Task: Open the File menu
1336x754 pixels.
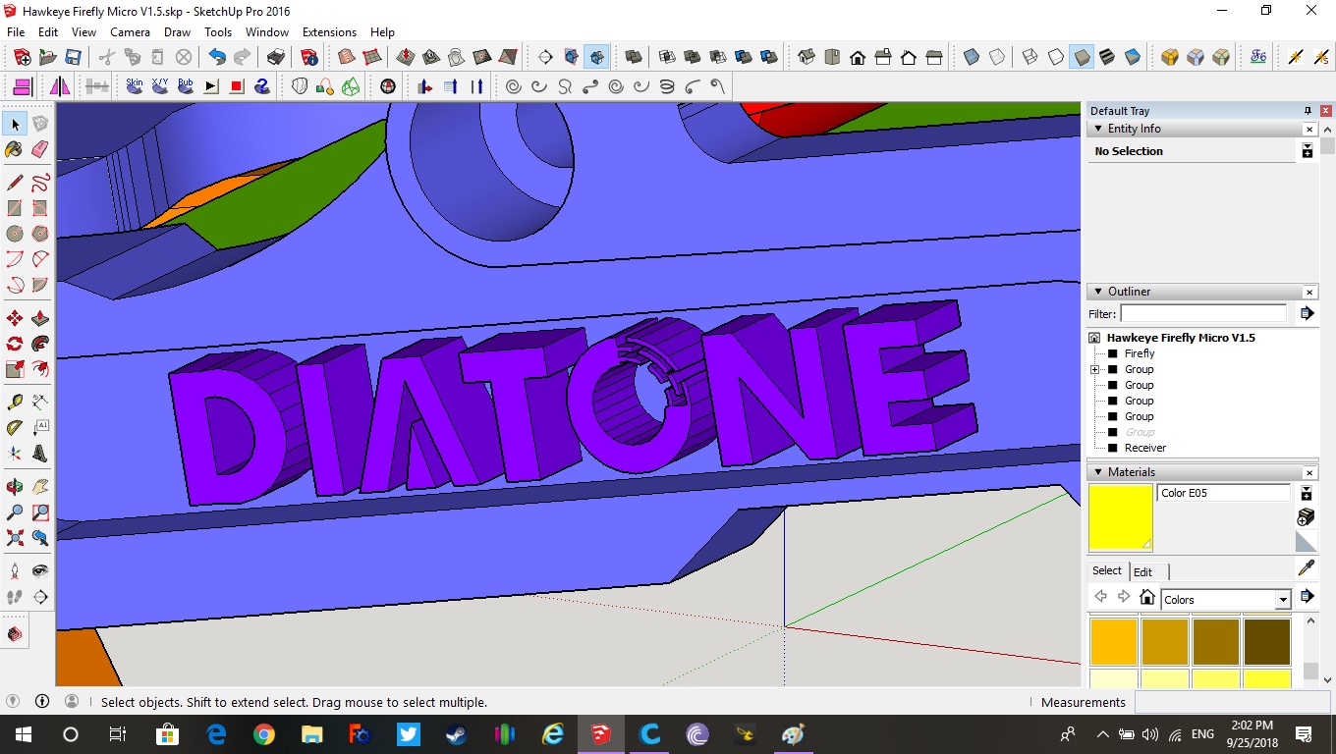Action: click(x=16, y=32)
